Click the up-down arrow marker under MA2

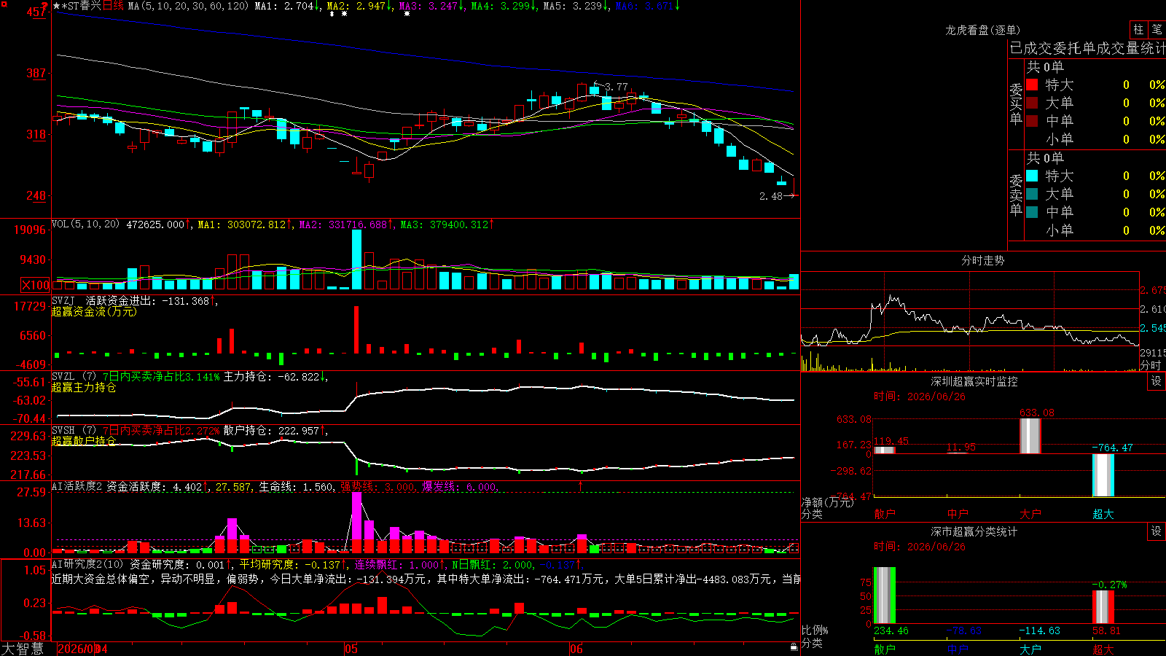(332, 14)
